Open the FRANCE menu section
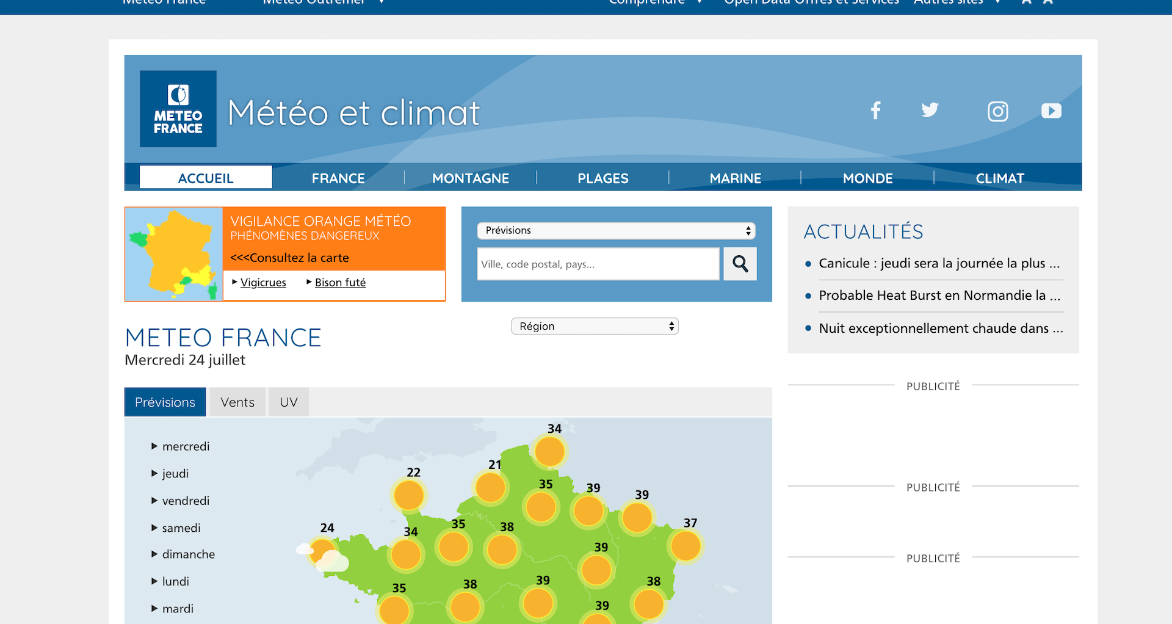 coord(338,178)
